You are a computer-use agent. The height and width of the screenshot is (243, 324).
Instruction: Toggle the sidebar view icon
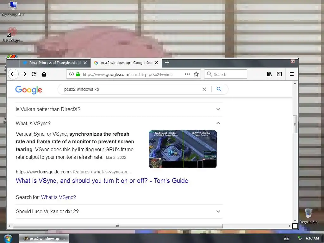coord(279,74)
